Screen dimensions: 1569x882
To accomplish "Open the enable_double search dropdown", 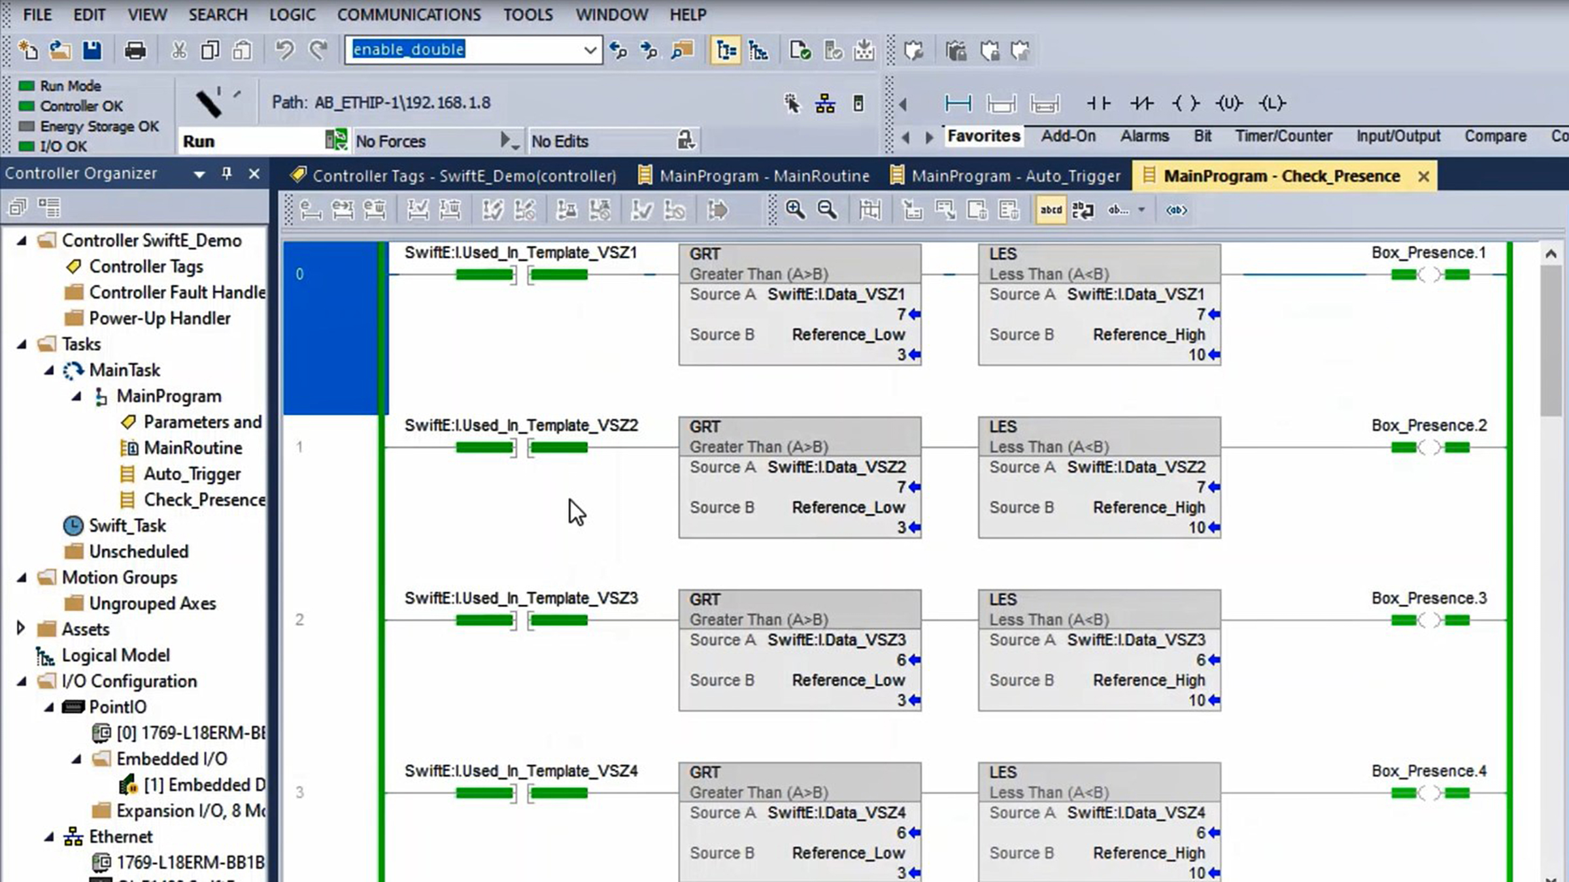I will pos(590,50).
